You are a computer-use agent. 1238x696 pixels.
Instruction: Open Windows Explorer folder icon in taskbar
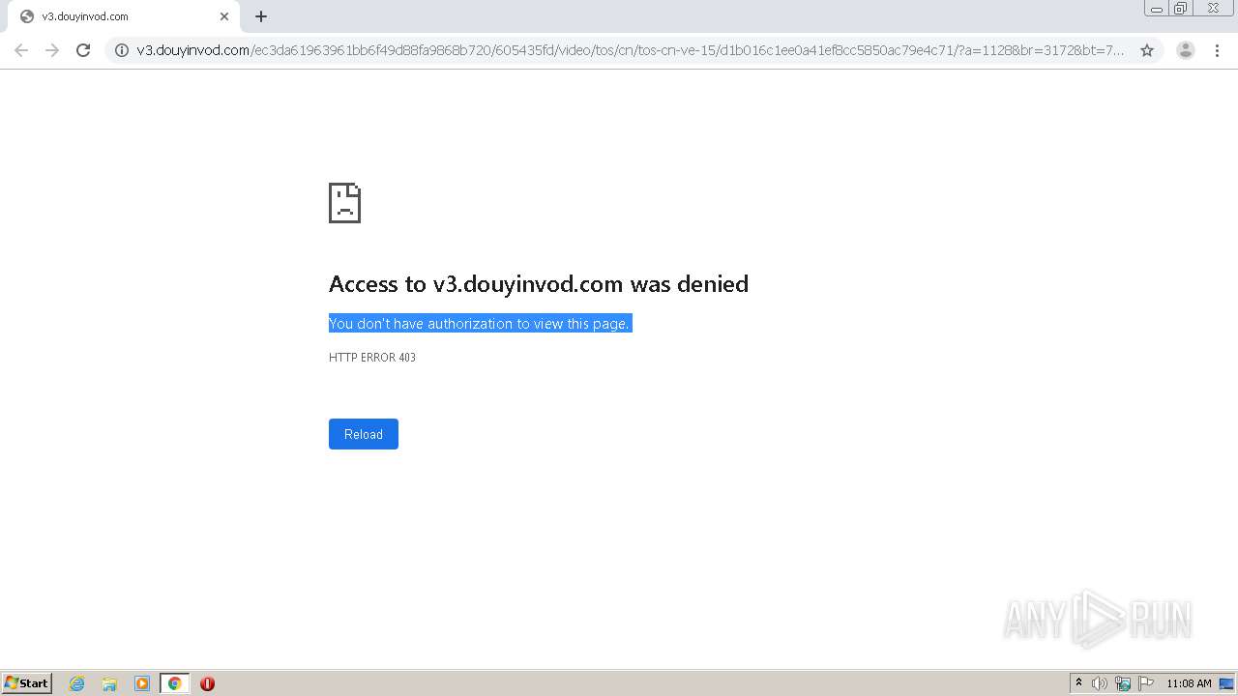[x=109, y=683]
